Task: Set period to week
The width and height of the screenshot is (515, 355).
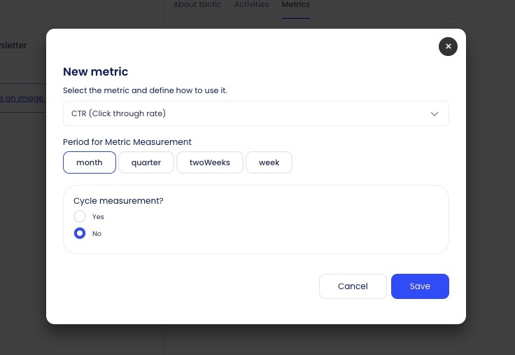Action: coord(269,162)
